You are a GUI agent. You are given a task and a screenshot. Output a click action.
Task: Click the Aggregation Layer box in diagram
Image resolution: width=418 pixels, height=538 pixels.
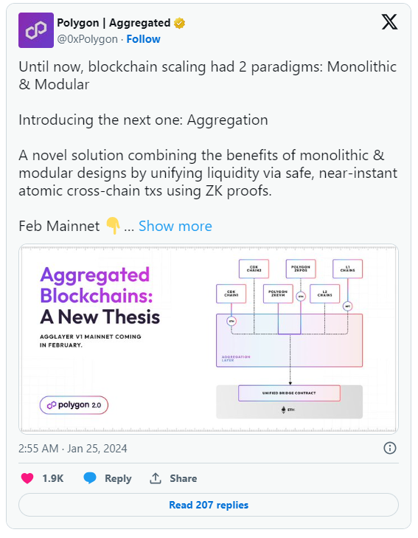click(289, 340)
